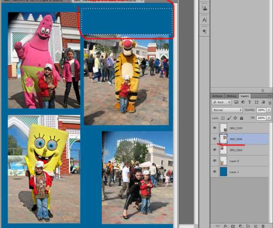
Task: Filter layers by type (T) icon
Action: click(x=249, y=103)
